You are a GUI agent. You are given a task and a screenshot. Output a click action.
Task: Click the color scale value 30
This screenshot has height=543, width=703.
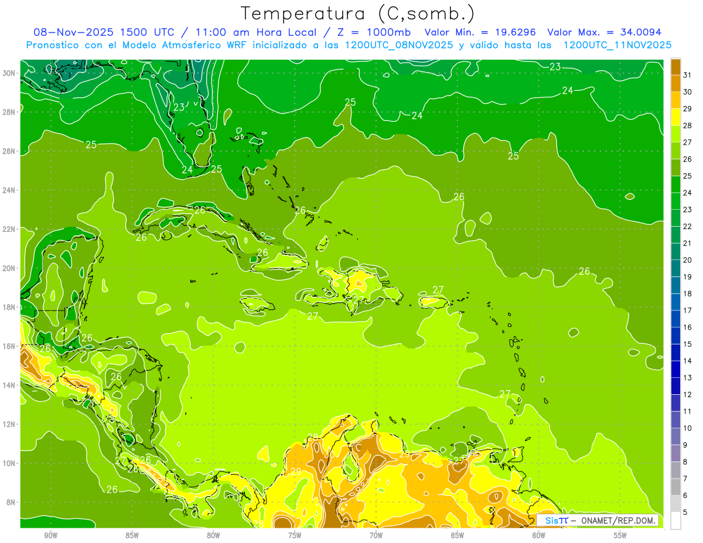coord(687,91)
